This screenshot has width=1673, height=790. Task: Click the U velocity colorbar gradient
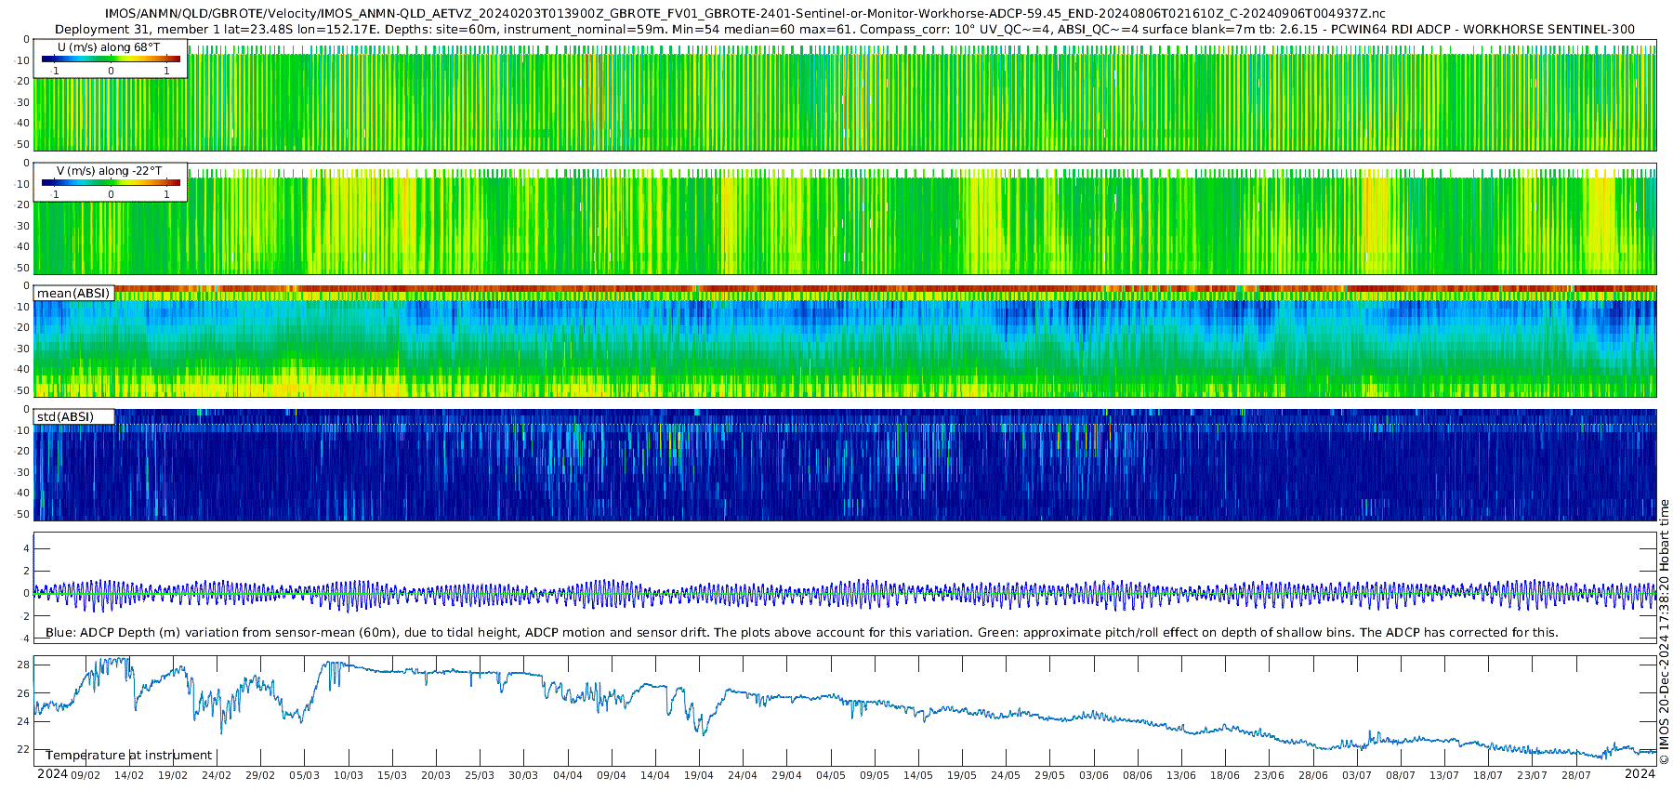[111, 59]
